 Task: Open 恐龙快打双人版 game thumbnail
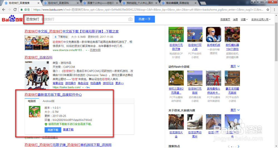coord(195,34)
